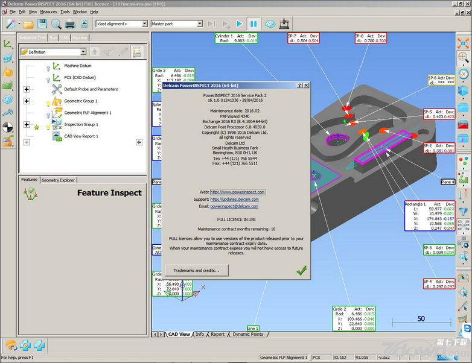Open the updates.delcam.com support link
This screenshot has height=363, width=472.
click(235, 200)
